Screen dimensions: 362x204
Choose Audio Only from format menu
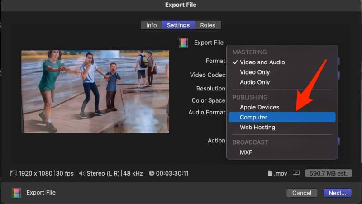255,82
